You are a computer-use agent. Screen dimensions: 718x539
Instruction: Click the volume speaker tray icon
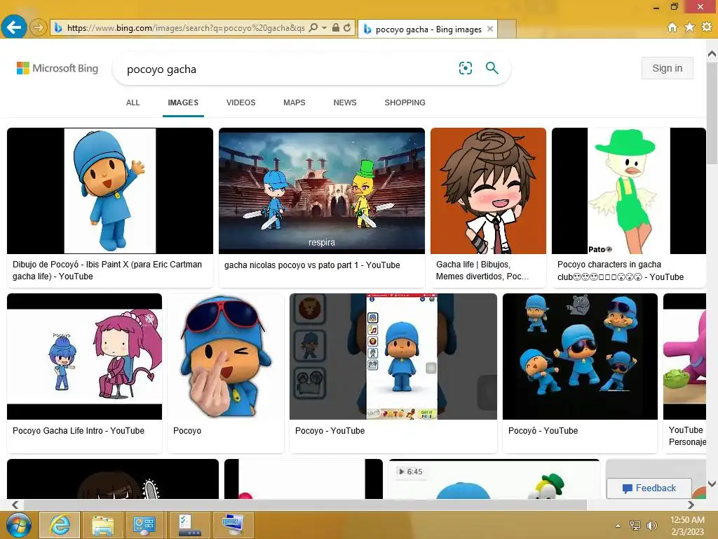(x=651, y=526)
